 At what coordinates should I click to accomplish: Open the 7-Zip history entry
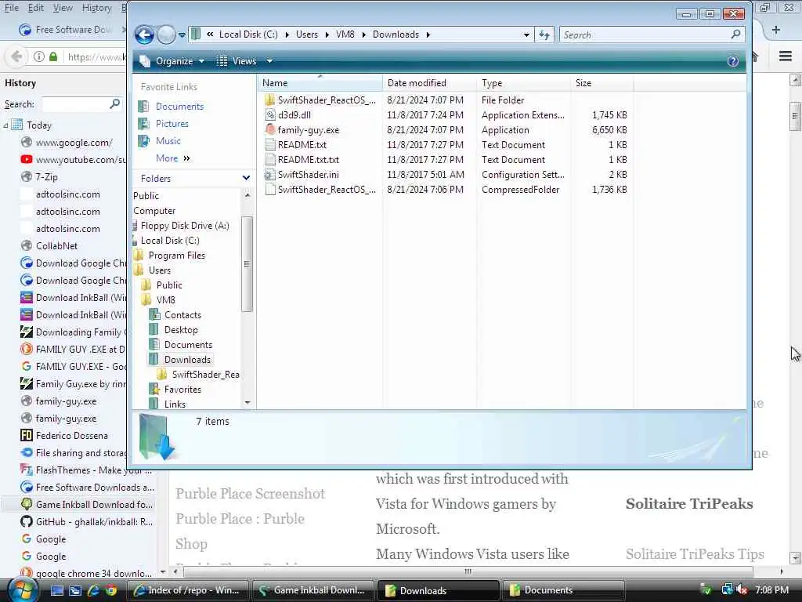46,177
